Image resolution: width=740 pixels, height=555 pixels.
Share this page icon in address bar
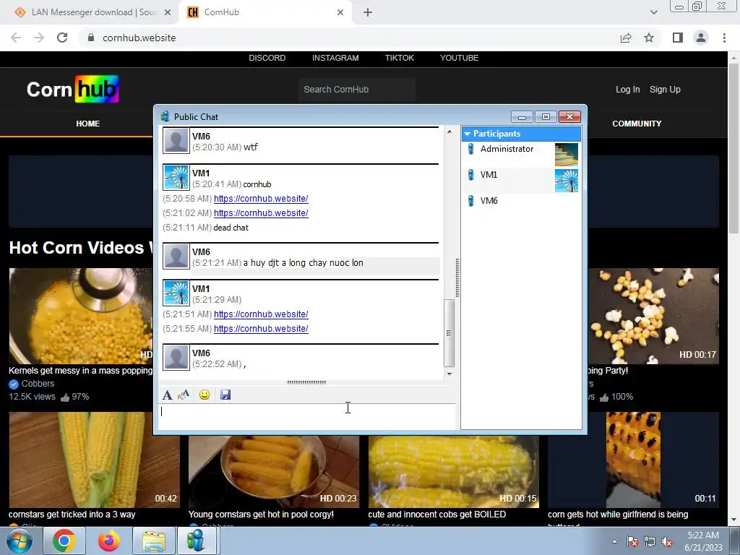[626, 38]
